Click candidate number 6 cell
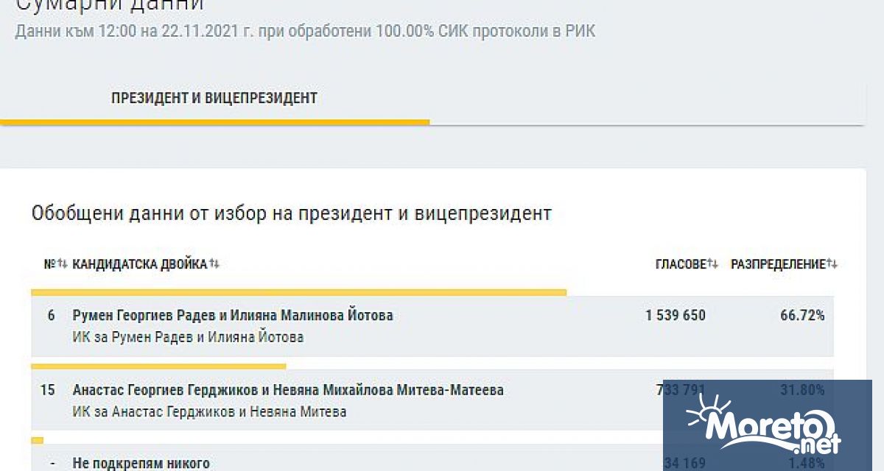The image size is (884, 471). tap(51, 316)
